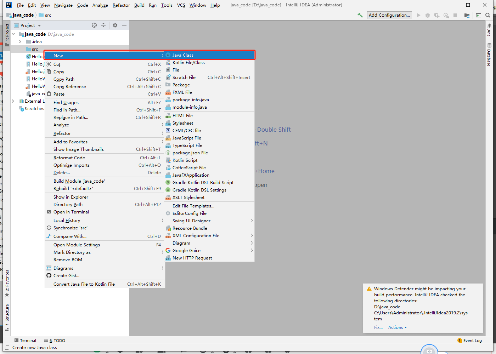Expand Mark Directory as submenu

[105, 252]
